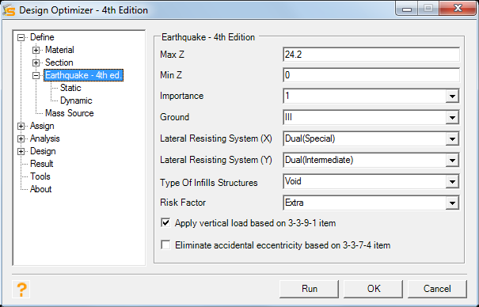The image size is (479, 307).
Task: Collapse the Earthquake - 4th ed. node
Action: (x=36, y=75)
